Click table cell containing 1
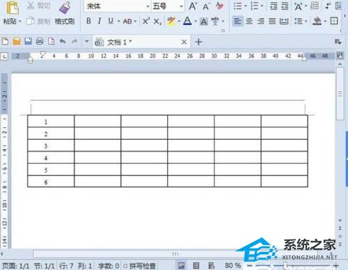 point(51,121)
